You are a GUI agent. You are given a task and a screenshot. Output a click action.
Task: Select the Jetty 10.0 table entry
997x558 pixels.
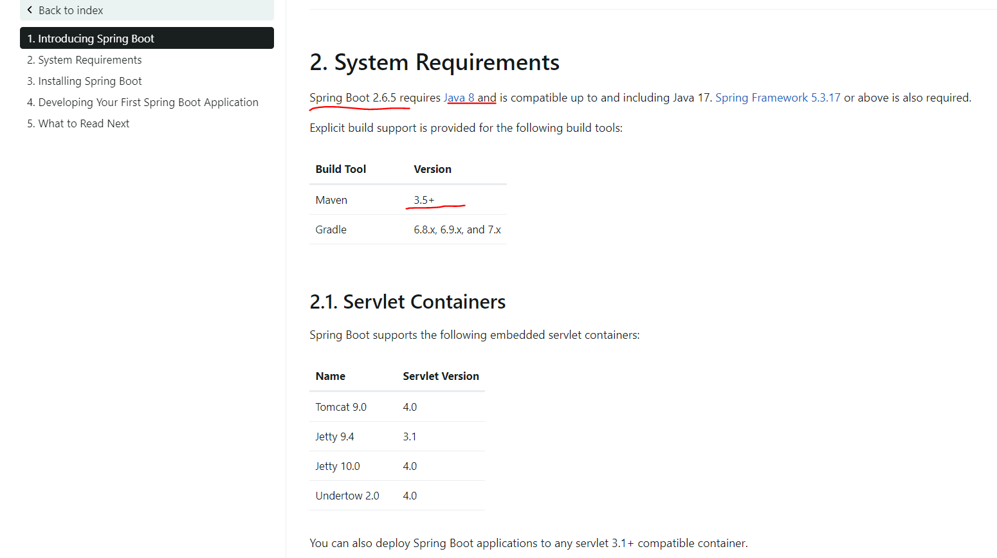click(337, 466)
